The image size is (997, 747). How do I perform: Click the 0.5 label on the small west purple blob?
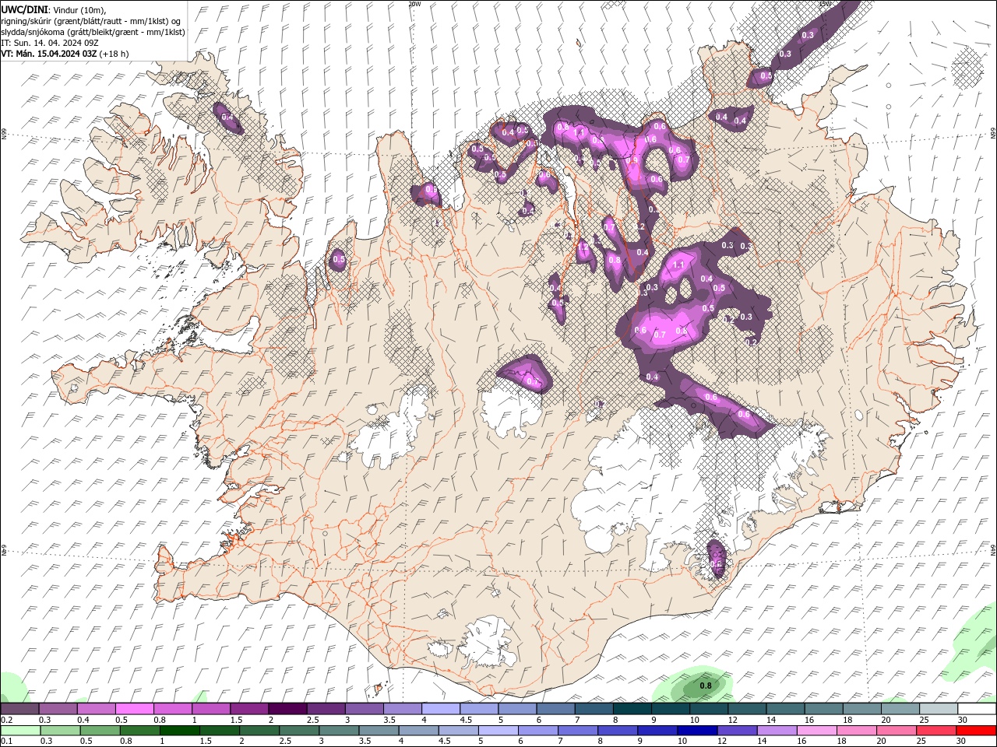[339, 259]
